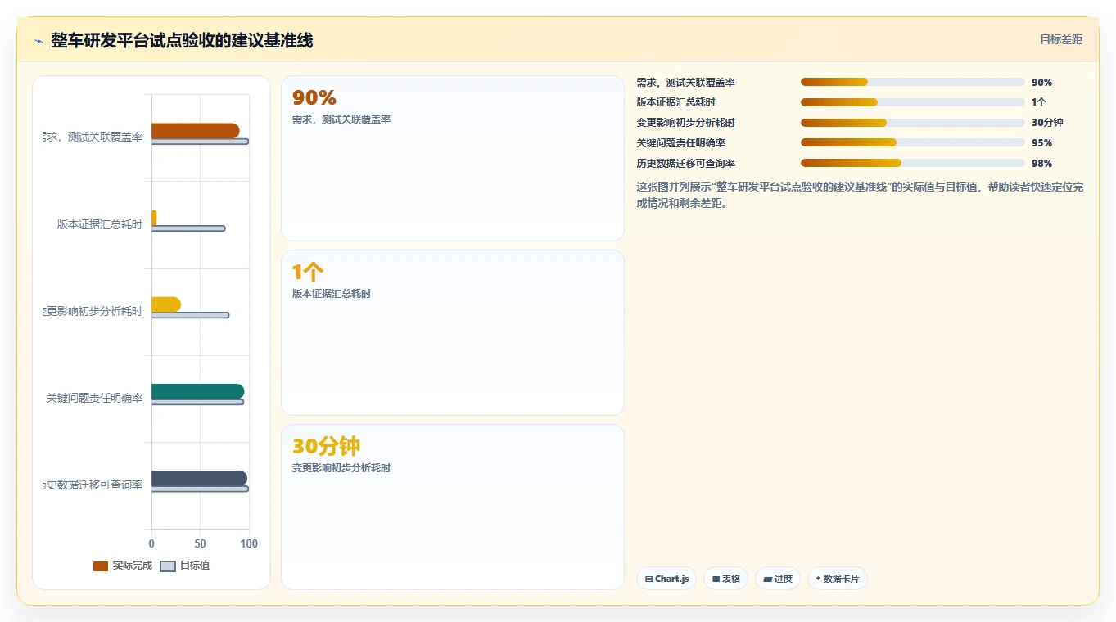Click the 30分钟 变更影响初步分析耗时 card

(x=453, y=507)
